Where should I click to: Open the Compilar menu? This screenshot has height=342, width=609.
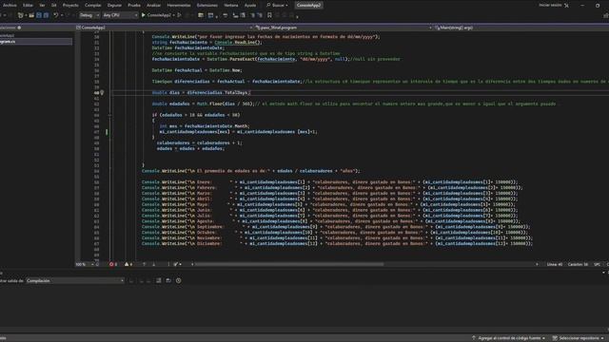93,6
